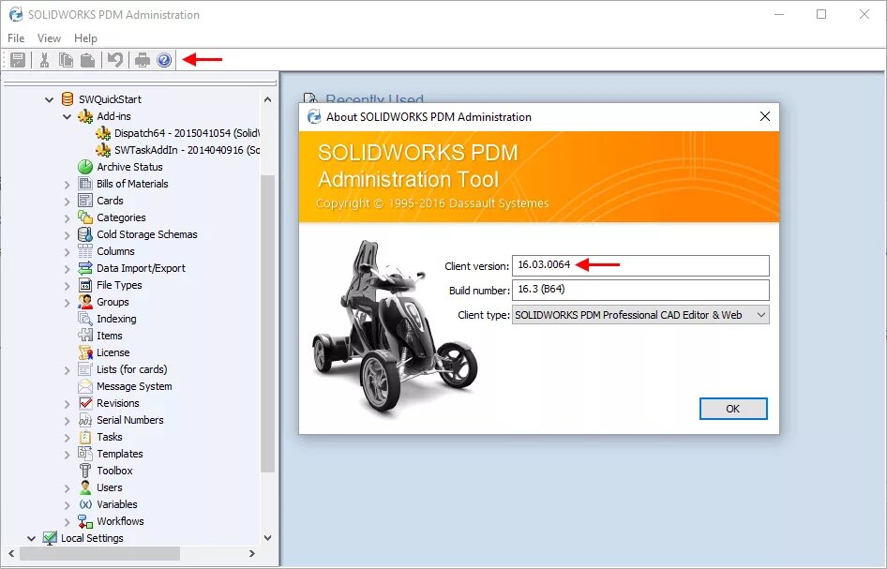Expand the File Types node
The image size is (887, 569).
point(67,286)
